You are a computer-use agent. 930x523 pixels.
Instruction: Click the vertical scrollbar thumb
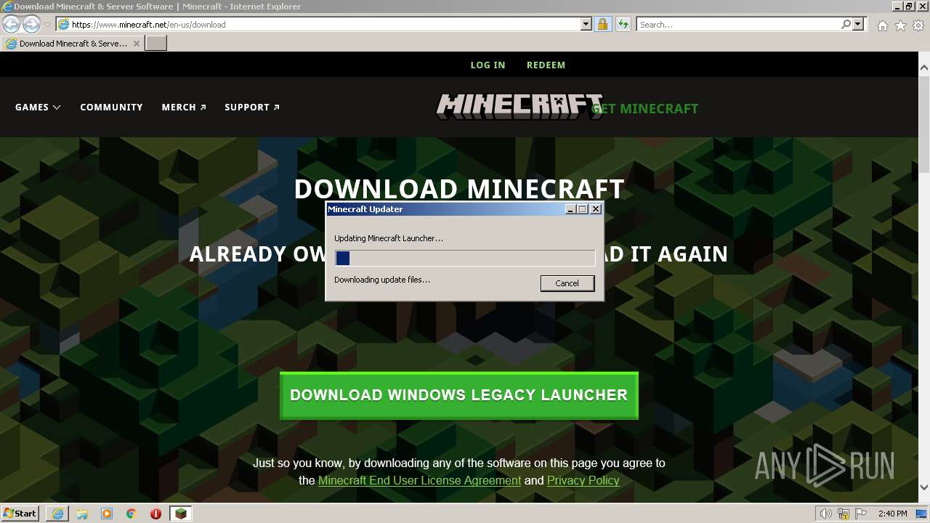[x=923, y=123]
